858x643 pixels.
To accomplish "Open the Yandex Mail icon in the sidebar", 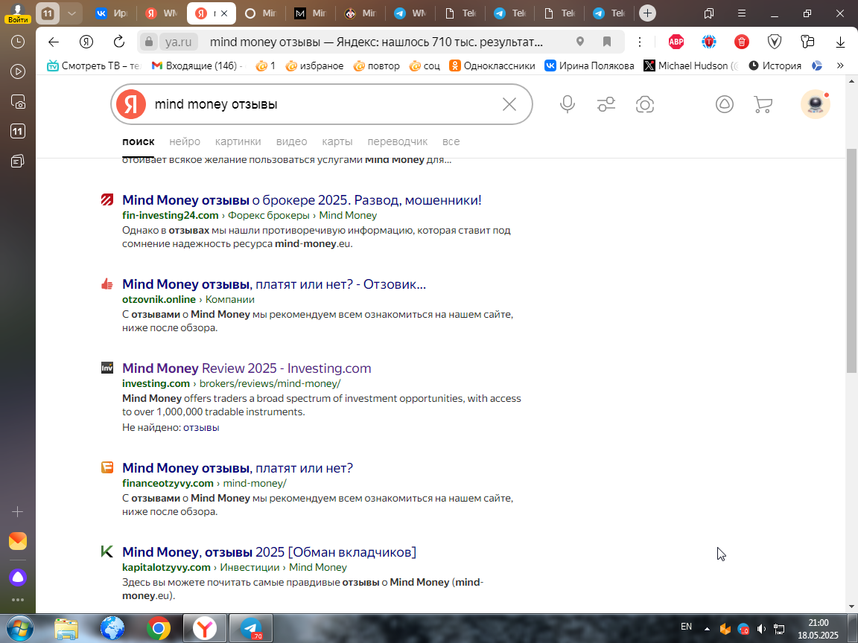I will point(18,541).
